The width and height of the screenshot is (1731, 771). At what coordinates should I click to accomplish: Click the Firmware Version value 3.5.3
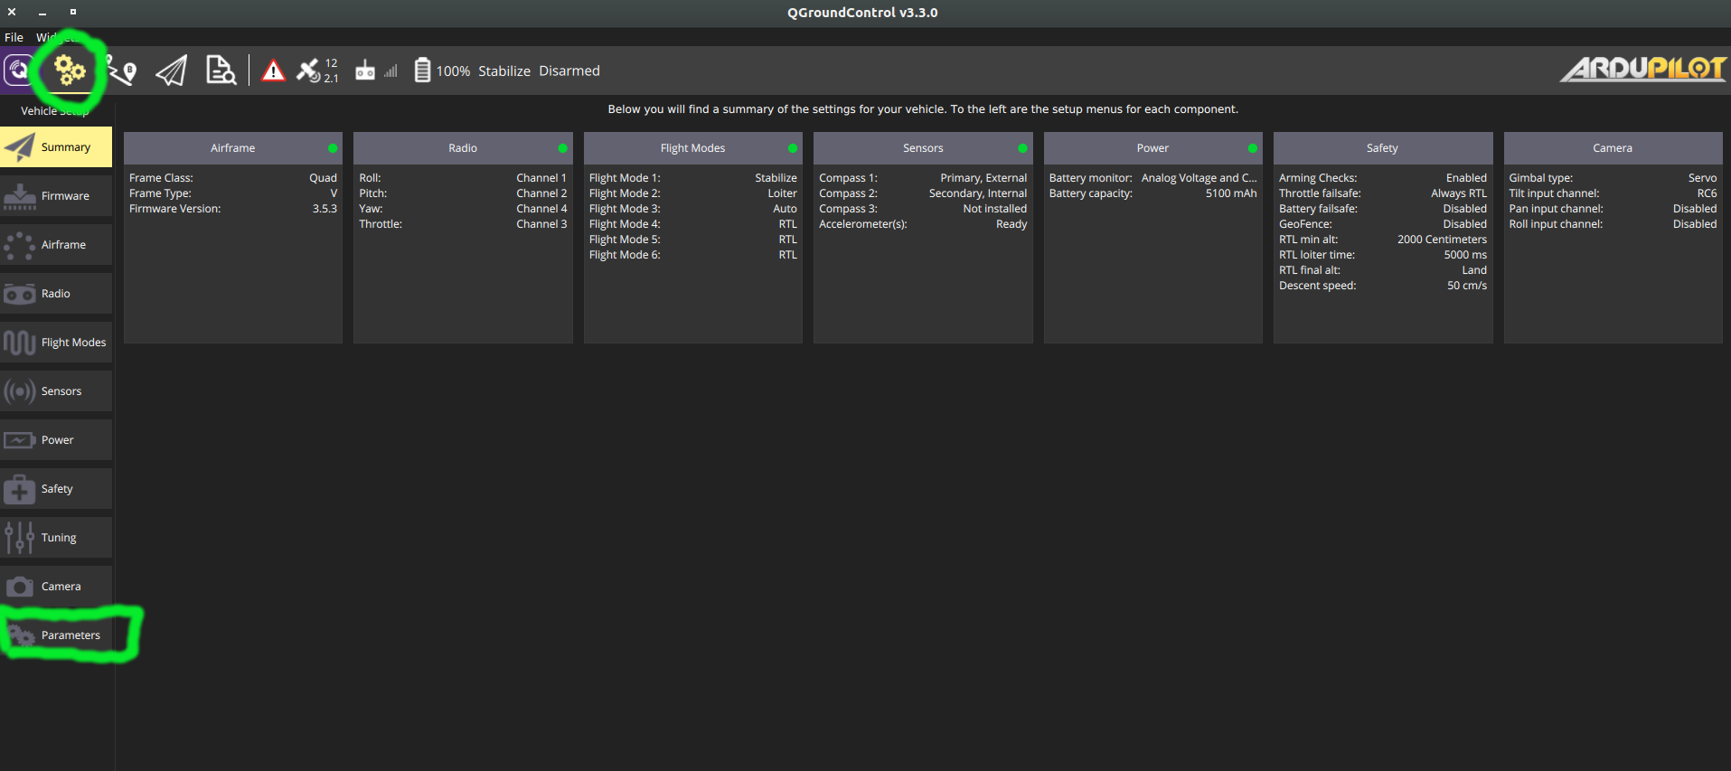pyautogui.click(x=325, y=209)
